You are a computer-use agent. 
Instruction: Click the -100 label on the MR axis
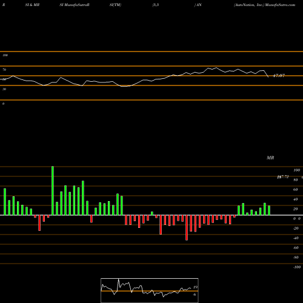(x=297, y=267)
